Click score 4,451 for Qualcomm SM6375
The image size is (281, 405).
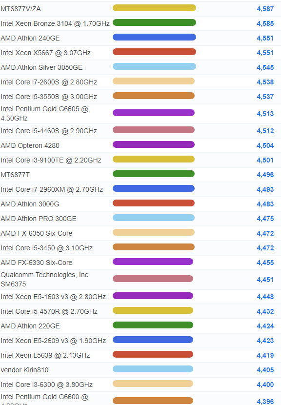coord(265,280)
